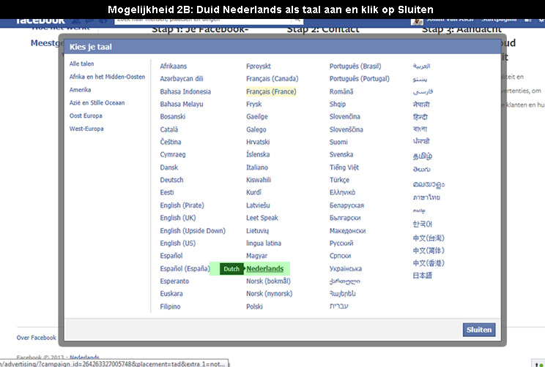
Task: Choose Italiano language
Action: (x=257, y=167)
